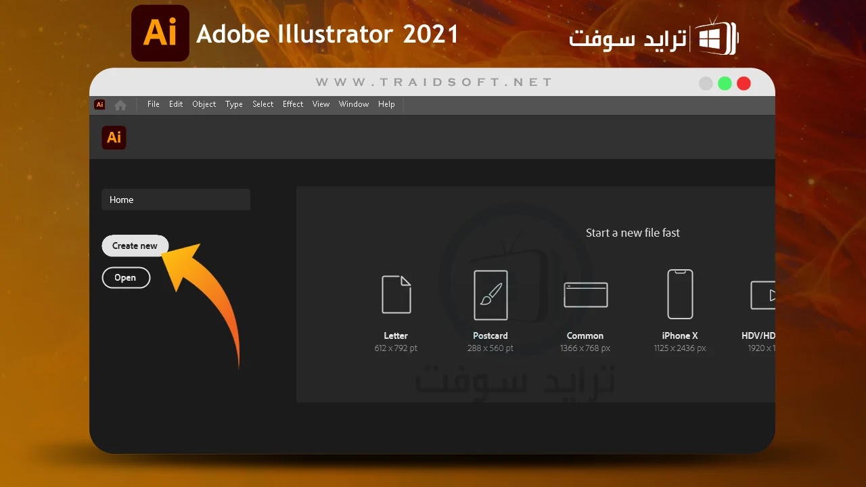Select the Letter document preset icon

tap(396, 294)
